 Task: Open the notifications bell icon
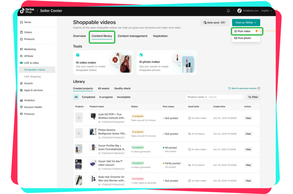pyautogui.click(x=228, y=11)
